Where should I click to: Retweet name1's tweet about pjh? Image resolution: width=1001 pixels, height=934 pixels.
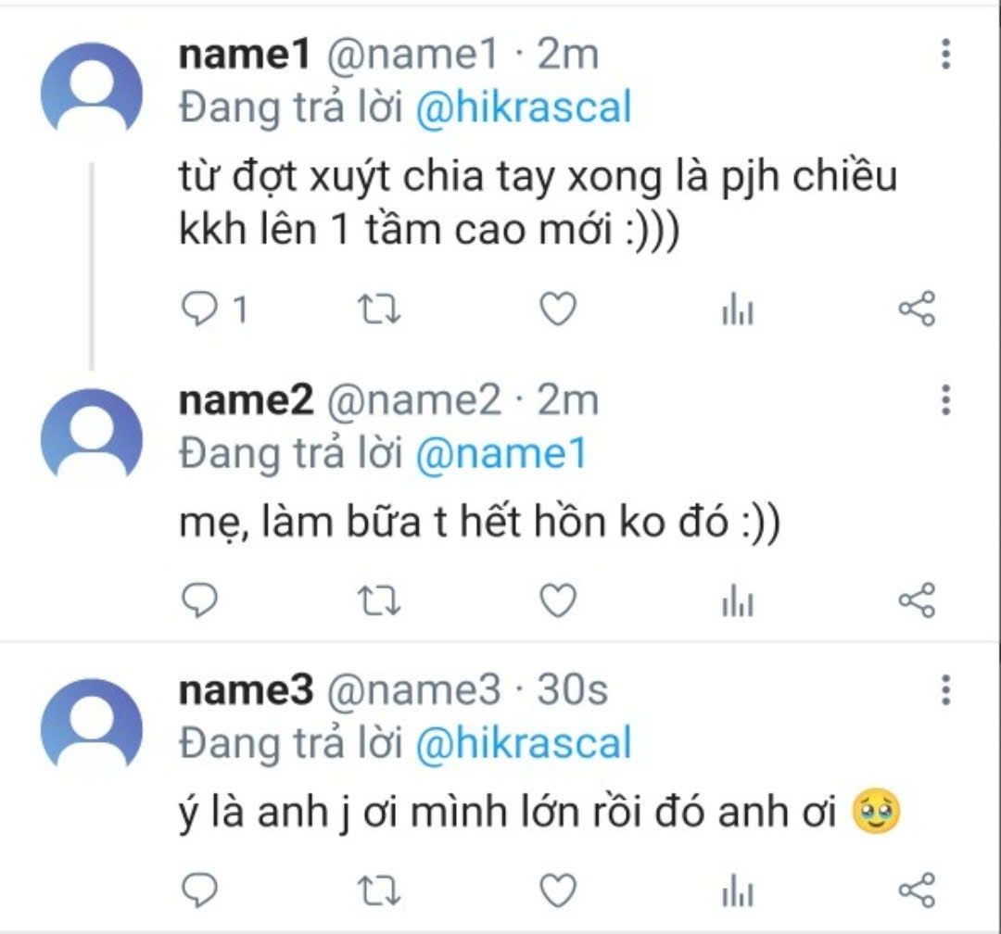coord(378,309)
